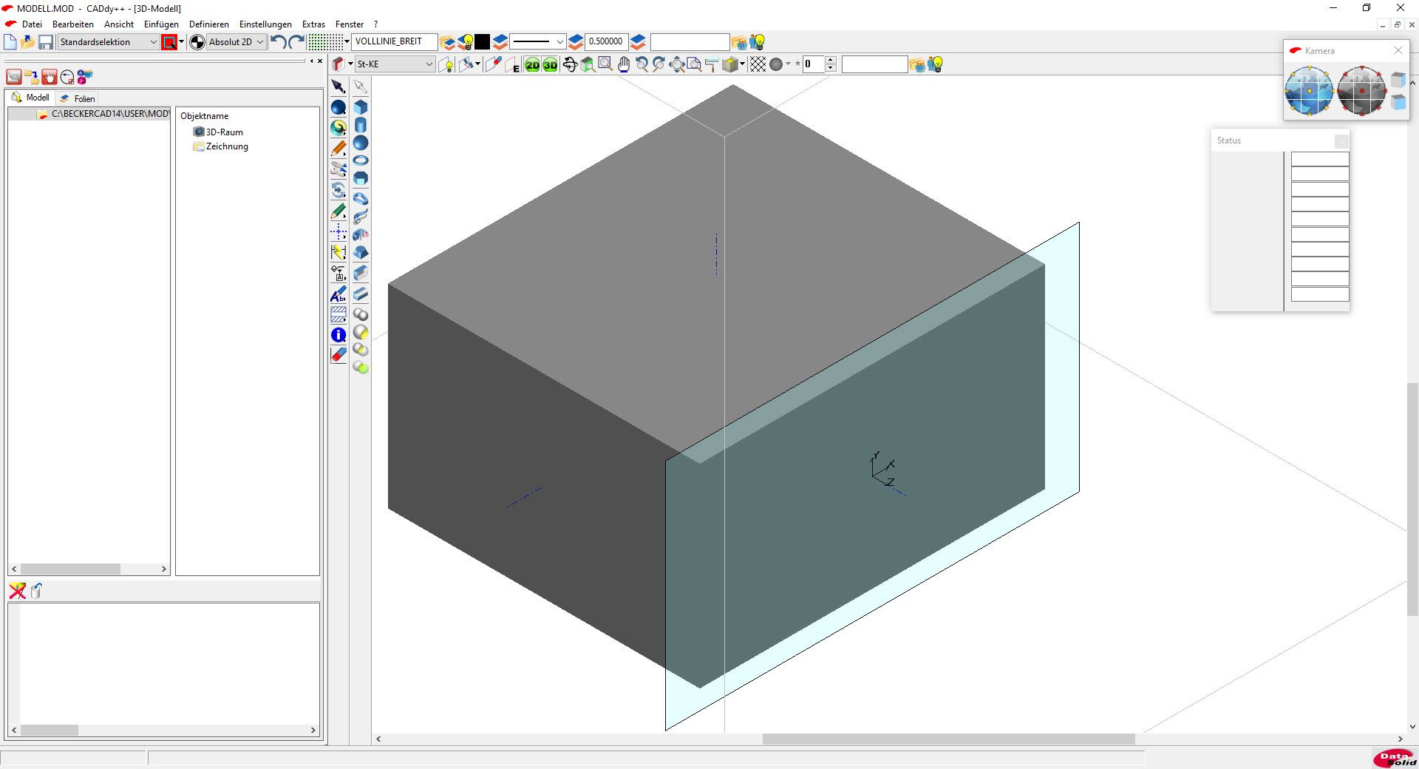Open the Standardselektion dropdown

point(109,42)
